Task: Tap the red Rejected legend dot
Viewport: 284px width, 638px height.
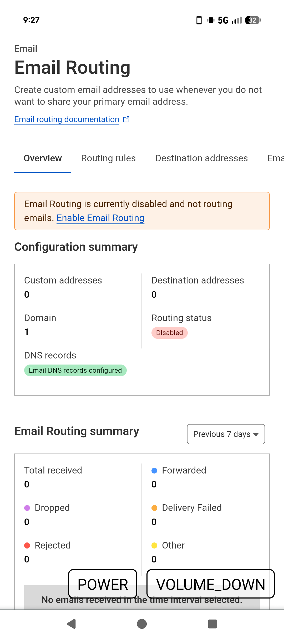Action: [x=27, y=545]
